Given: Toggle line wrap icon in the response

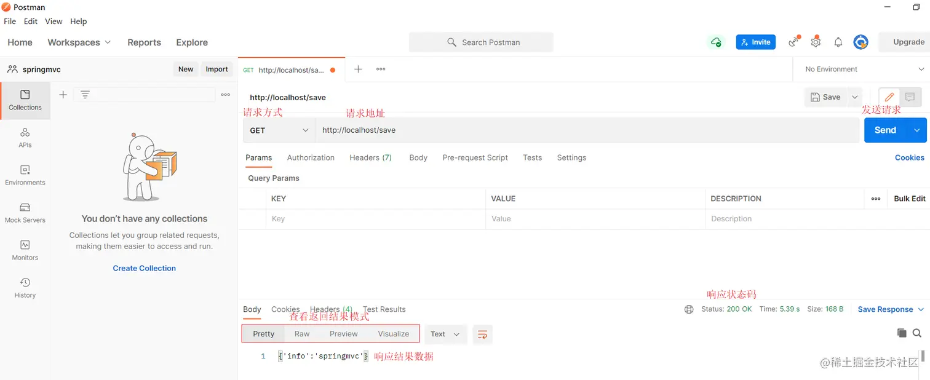Looking at the screenshot, I should pyautogui.click(x=483, y=334).
